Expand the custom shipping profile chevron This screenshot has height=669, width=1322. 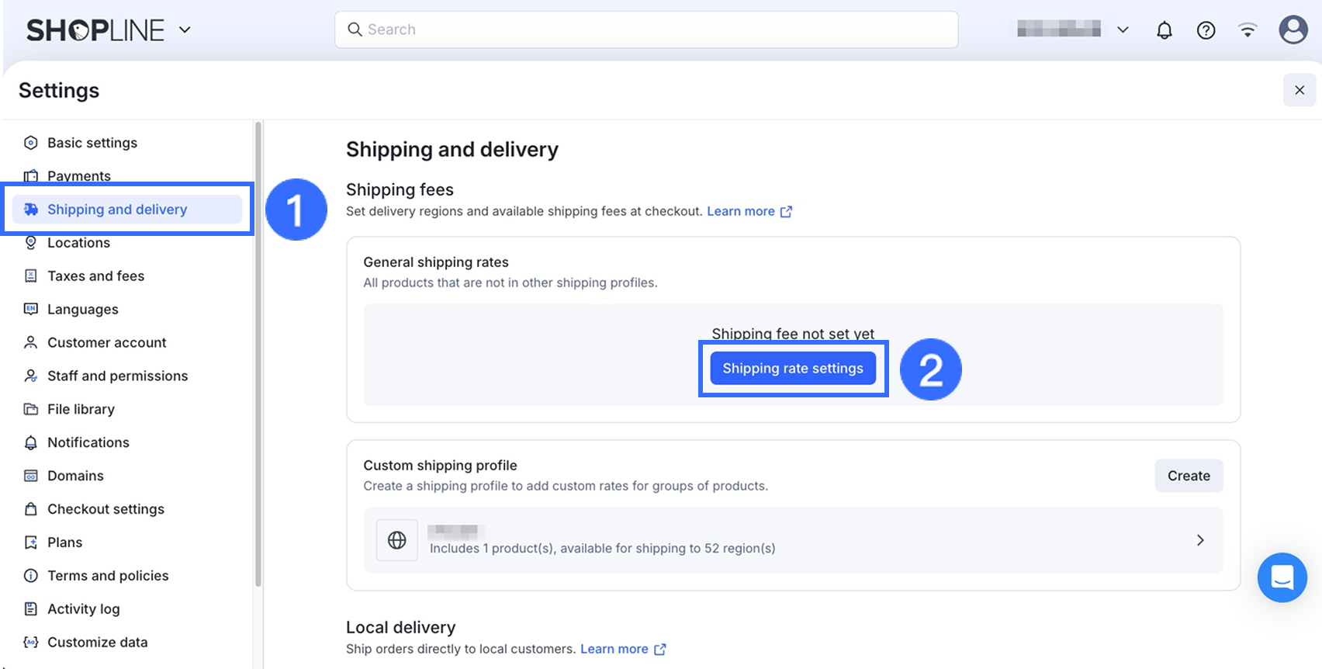1200,540
